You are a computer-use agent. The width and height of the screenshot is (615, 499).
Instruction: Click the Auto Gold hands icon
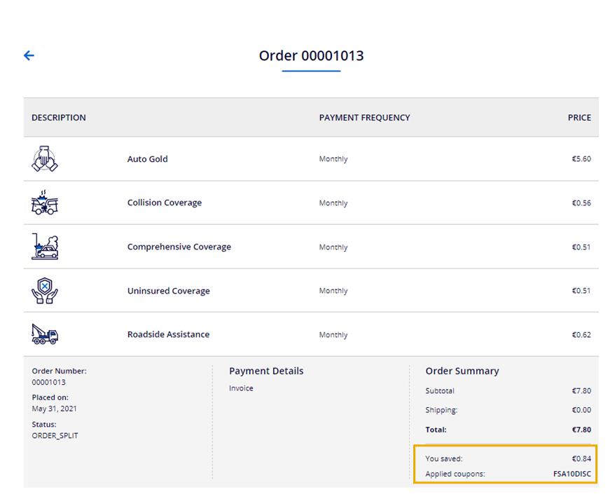[45, 159]
